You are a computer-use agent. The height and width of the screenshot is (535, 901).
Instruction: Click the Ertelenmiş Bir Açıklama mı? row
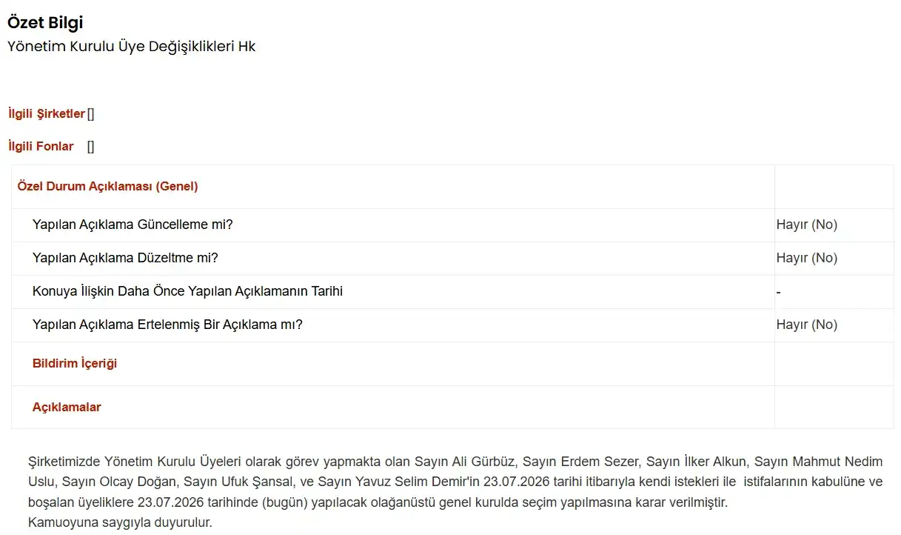(x=452, y=325)
